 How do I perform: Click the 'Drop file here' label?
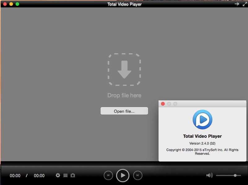pyautogui.click(x=124, y=95)
